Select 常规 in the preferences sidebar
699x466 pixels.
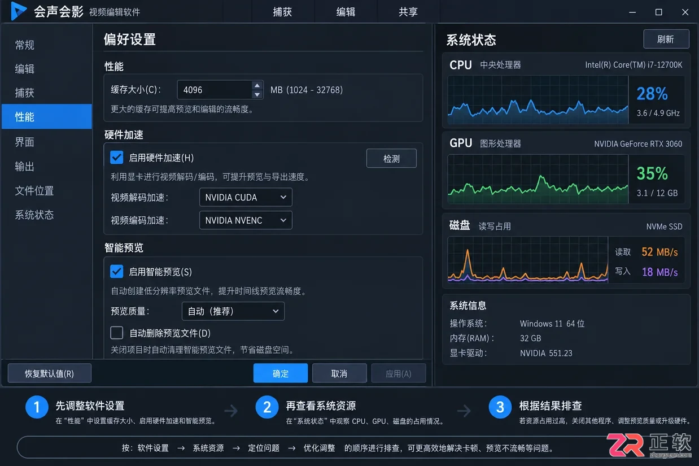(x=47, y=45)
